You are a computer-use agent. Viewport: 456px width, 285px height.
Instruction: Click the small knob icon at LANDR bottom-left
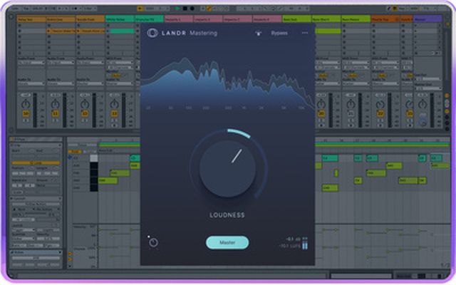pyautogui.click(x=153, y=242)
